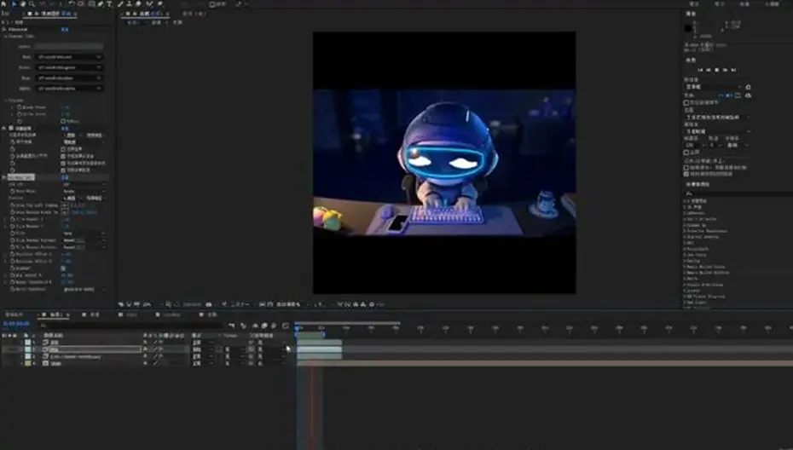Image resolution: width=793 pixels, height=450 pixels.
Task: Click the reset link of the second effect
Action: [65, 129]
